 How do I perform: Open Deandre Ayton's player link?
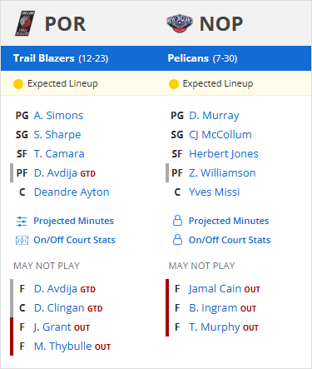point(72,192)
